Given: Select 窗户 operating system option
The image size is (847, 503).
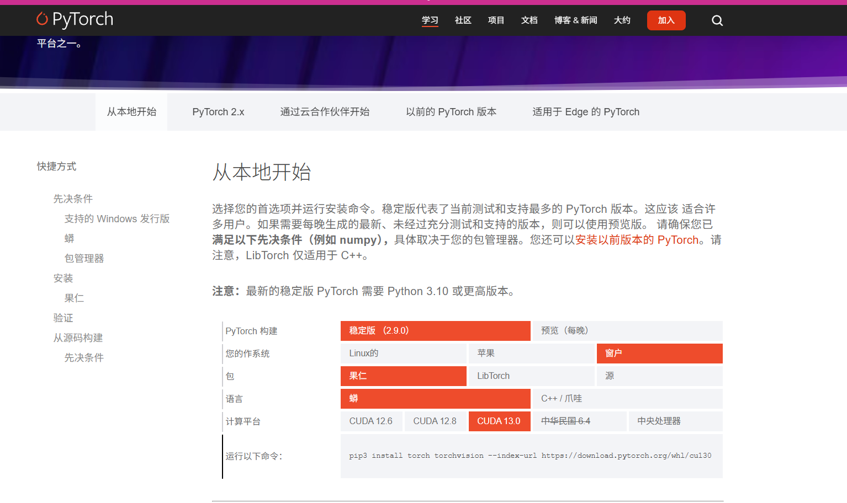Looking at the screenshot, I should [660, 354].
